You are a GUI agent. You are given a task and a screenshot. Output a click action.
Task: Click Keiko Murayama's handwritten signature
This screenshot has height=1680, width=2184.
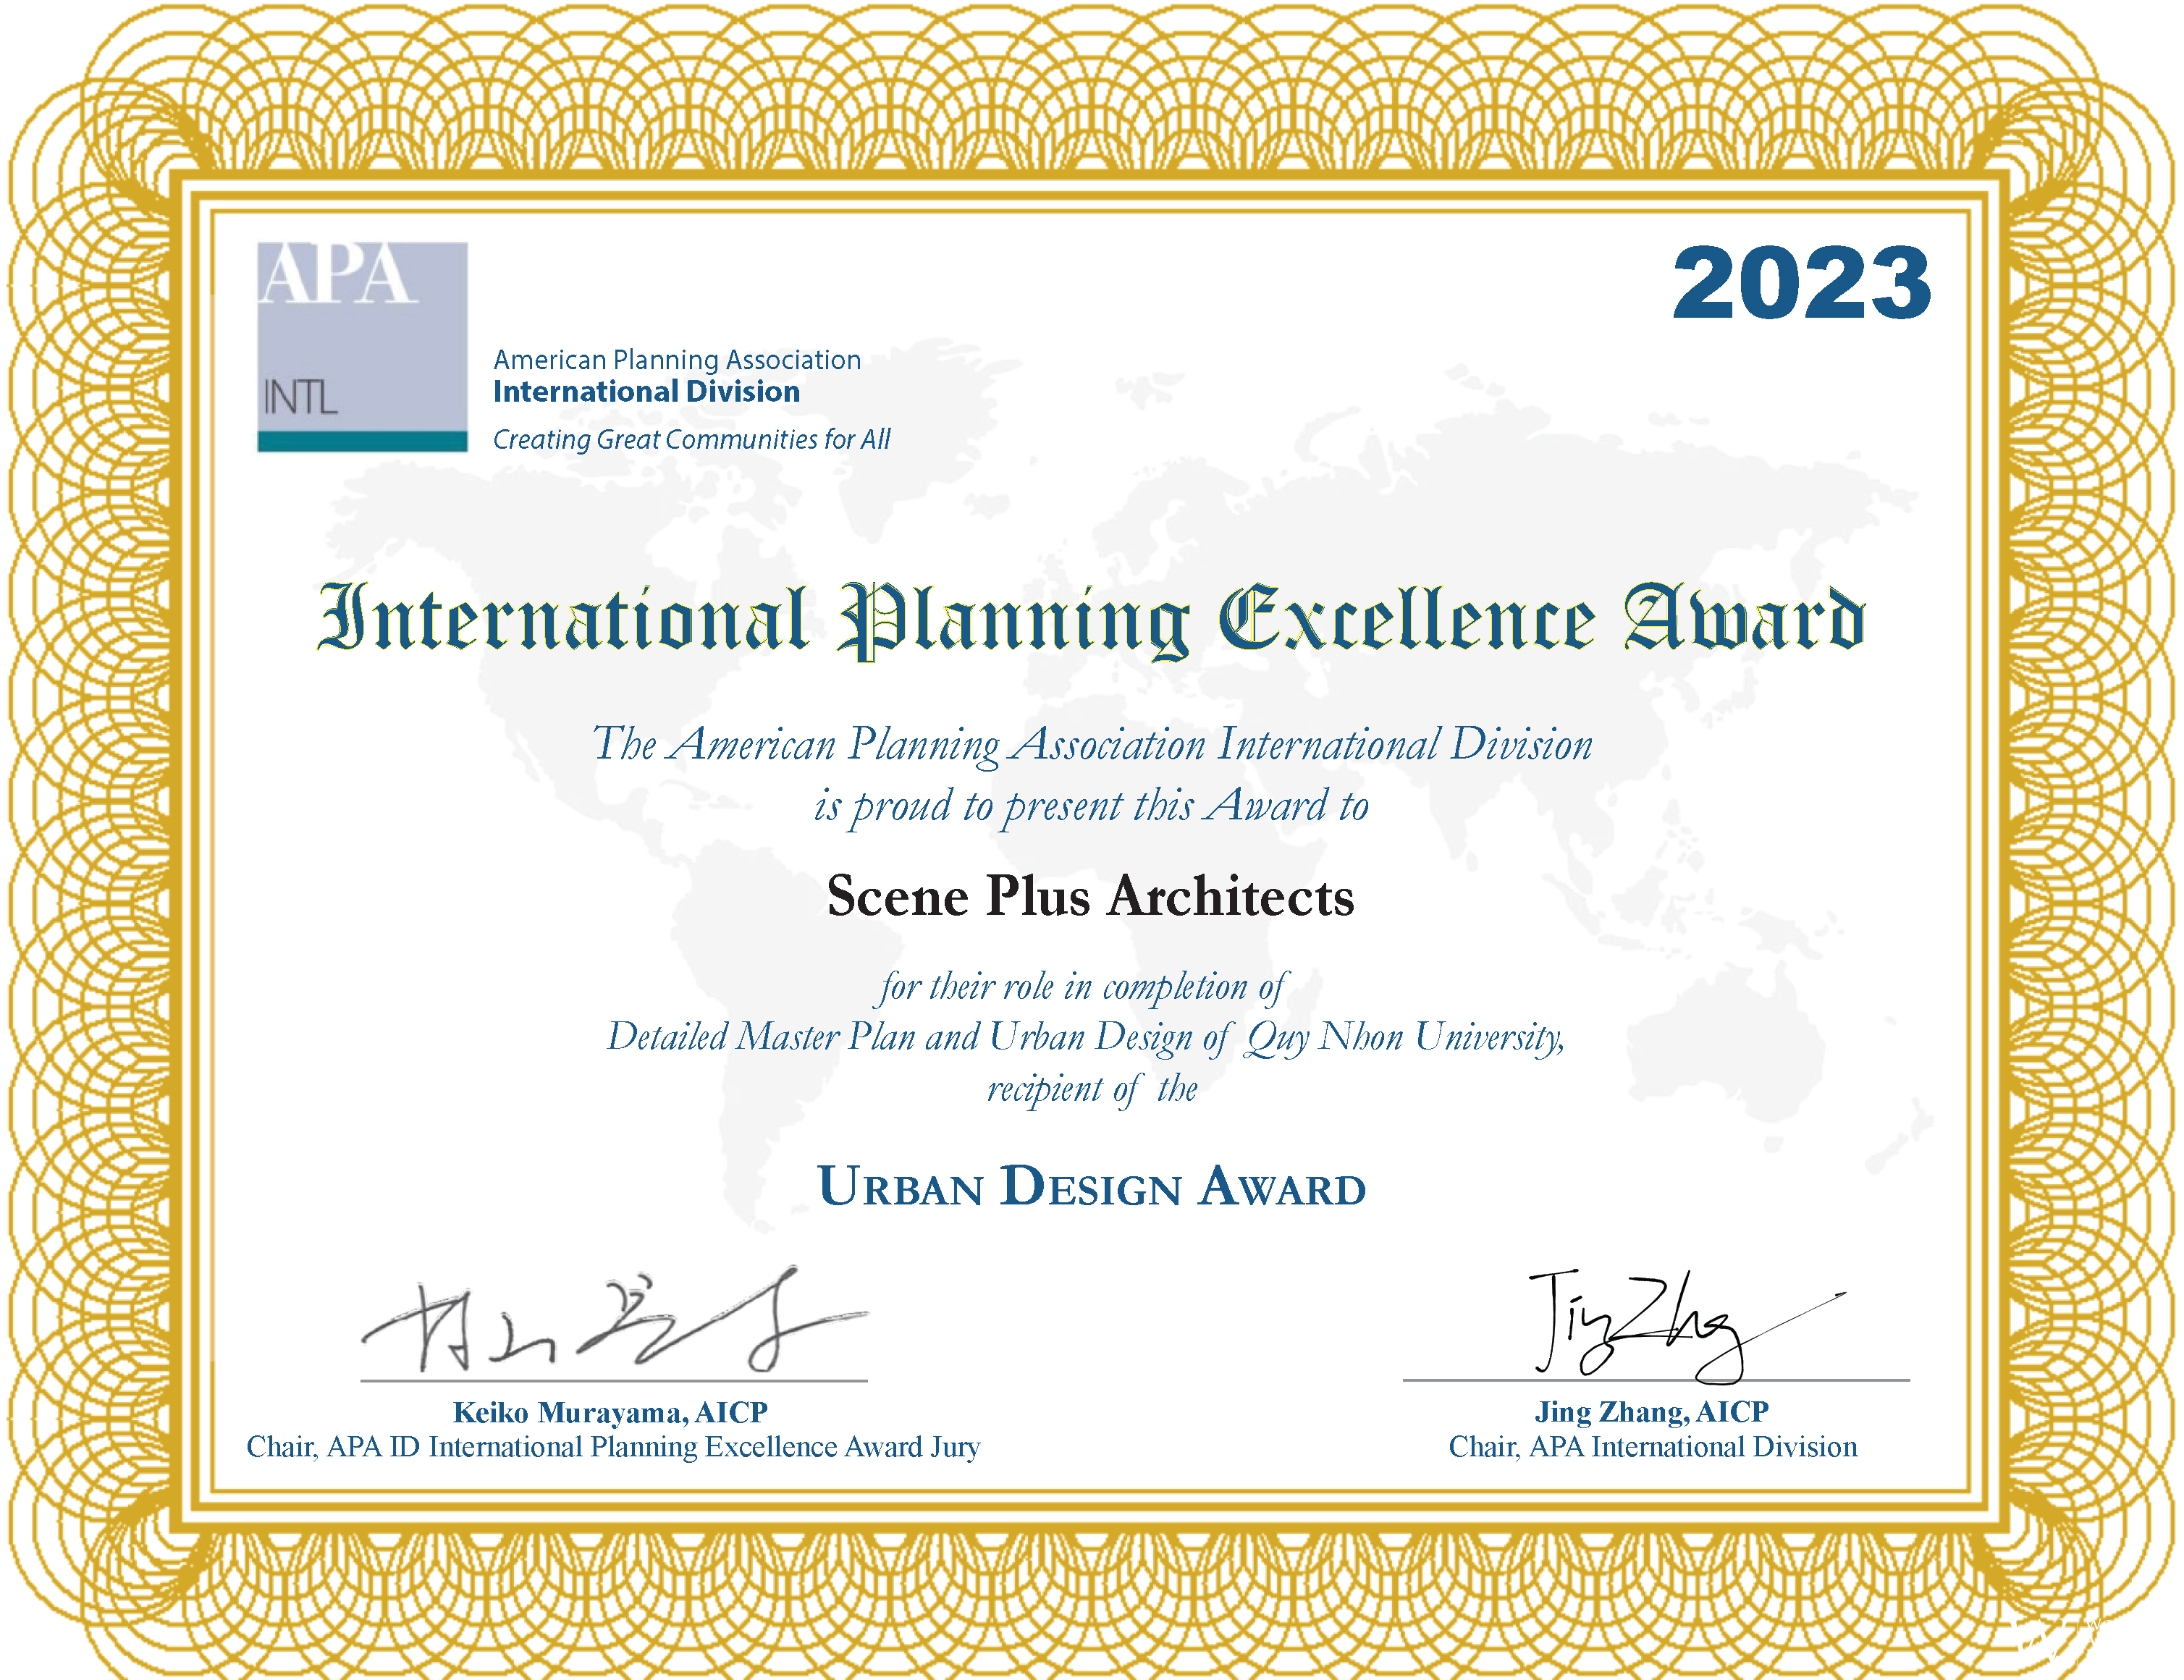click(x=614, y=1320)
